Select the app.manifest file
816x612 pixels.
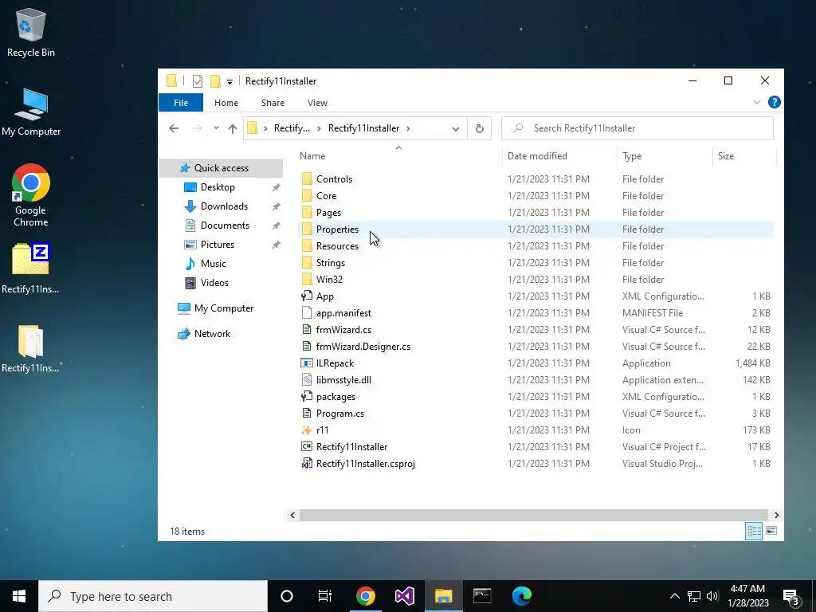[343, 312]
